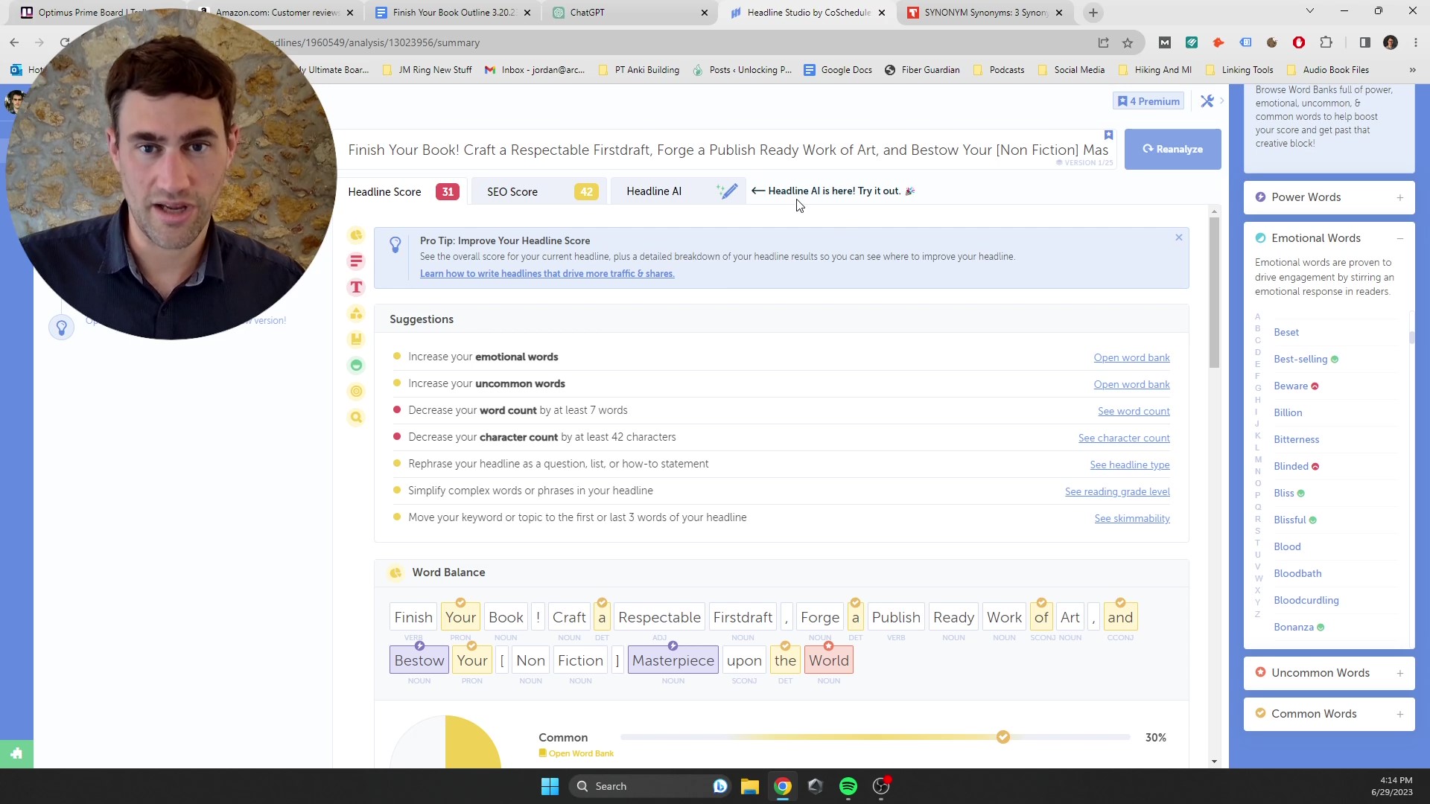Open the browser profile avatar
The height and width of the screenshot is (804, 1430).
[1391, 42]
